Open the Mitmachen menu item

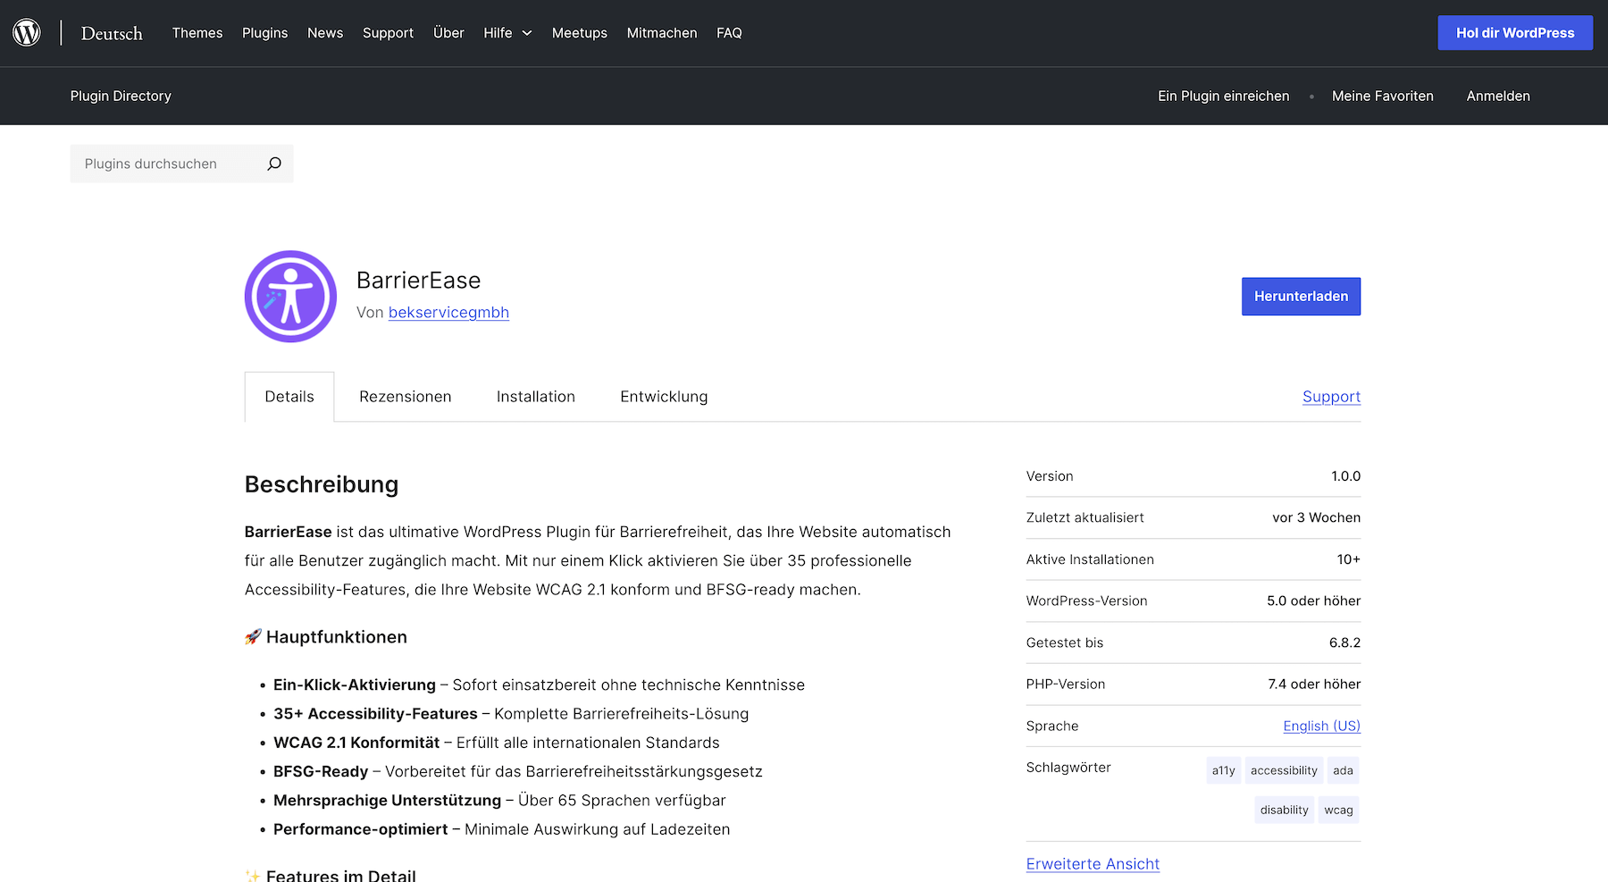[662, 33]
